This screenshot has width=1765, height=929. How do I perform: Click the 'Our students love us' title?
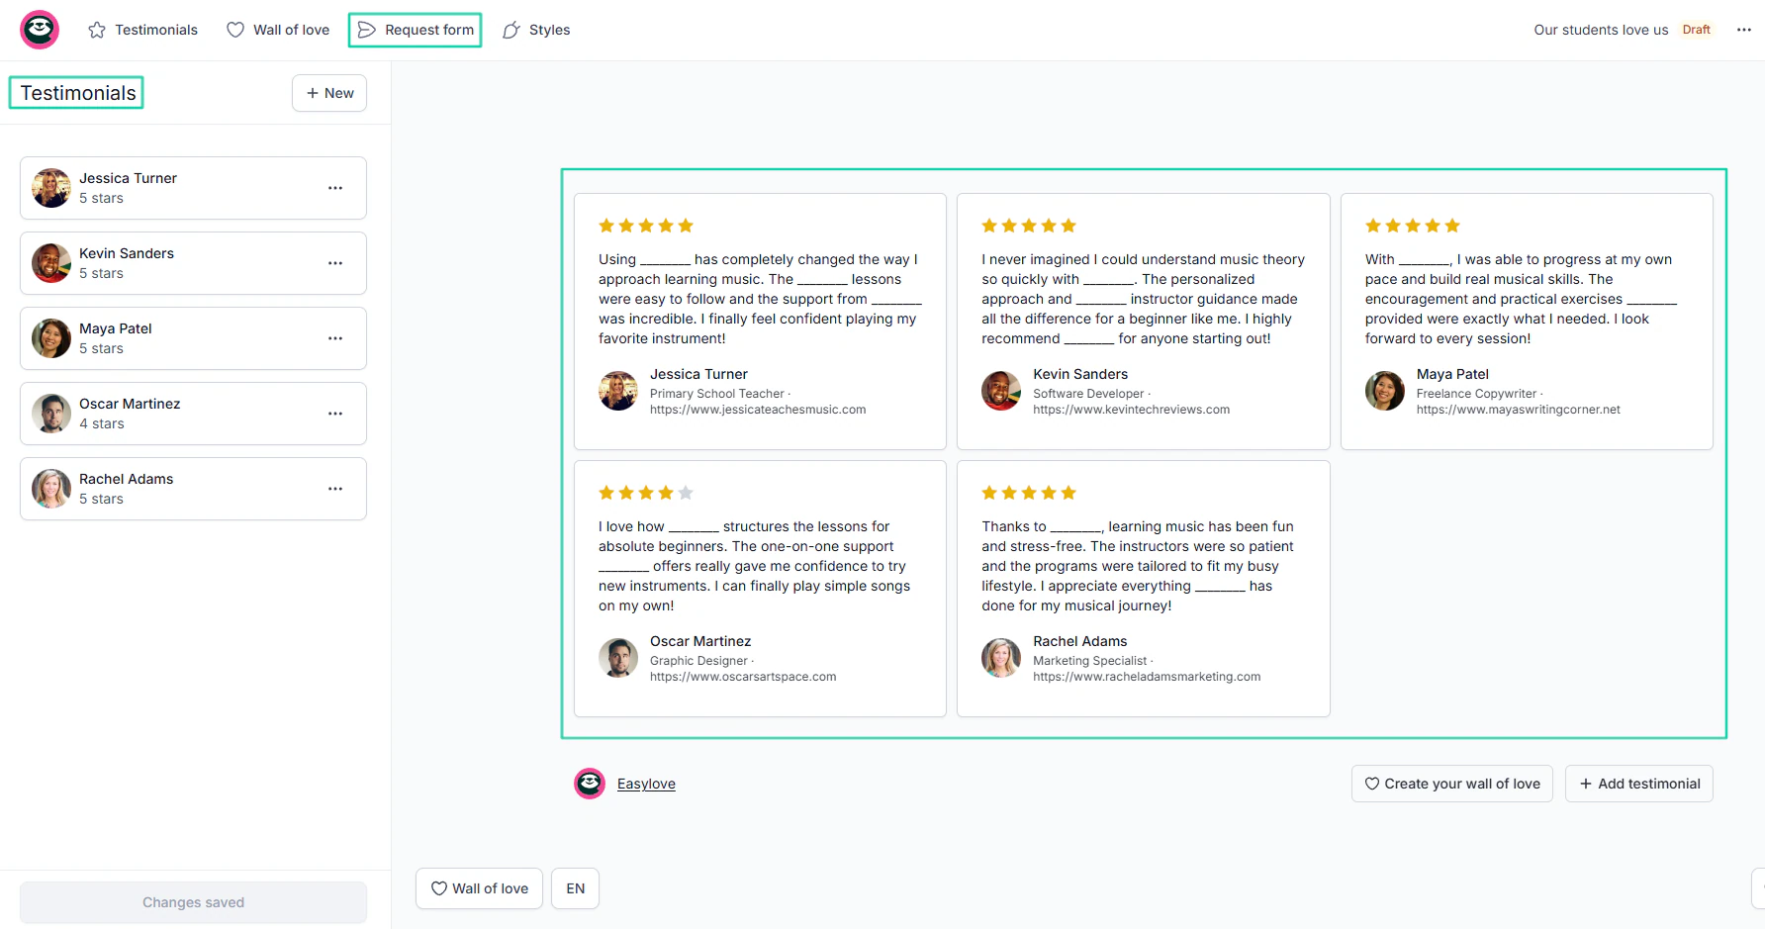click(1601, 30)
